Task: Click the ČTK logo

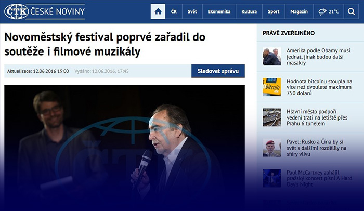Action: click(17, 11)
